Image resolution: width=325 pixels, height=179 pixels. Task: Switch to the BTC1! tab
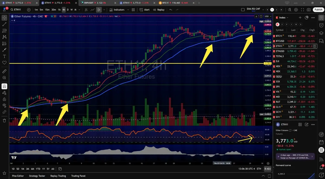pos(177,2)
